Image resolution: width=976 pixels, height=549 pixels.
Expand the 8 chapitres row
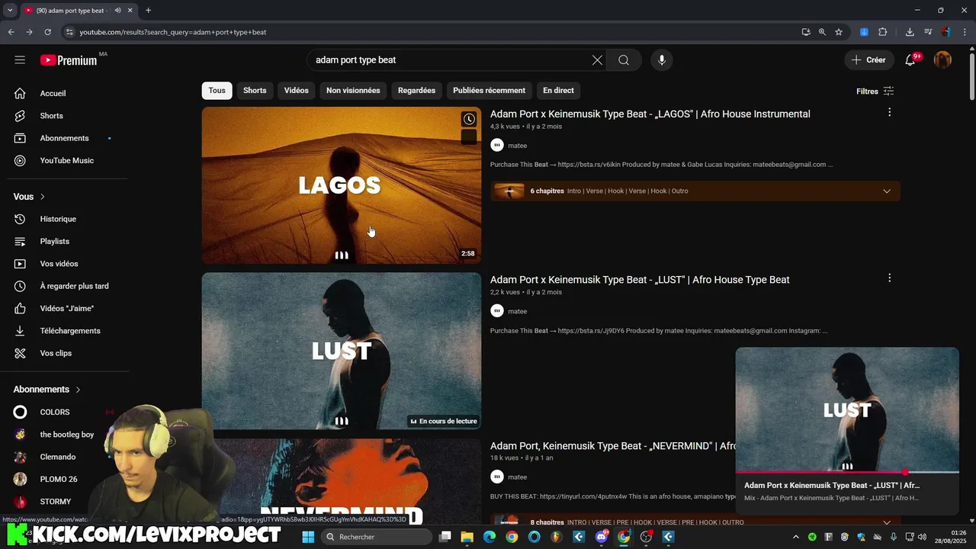point(695,522)
